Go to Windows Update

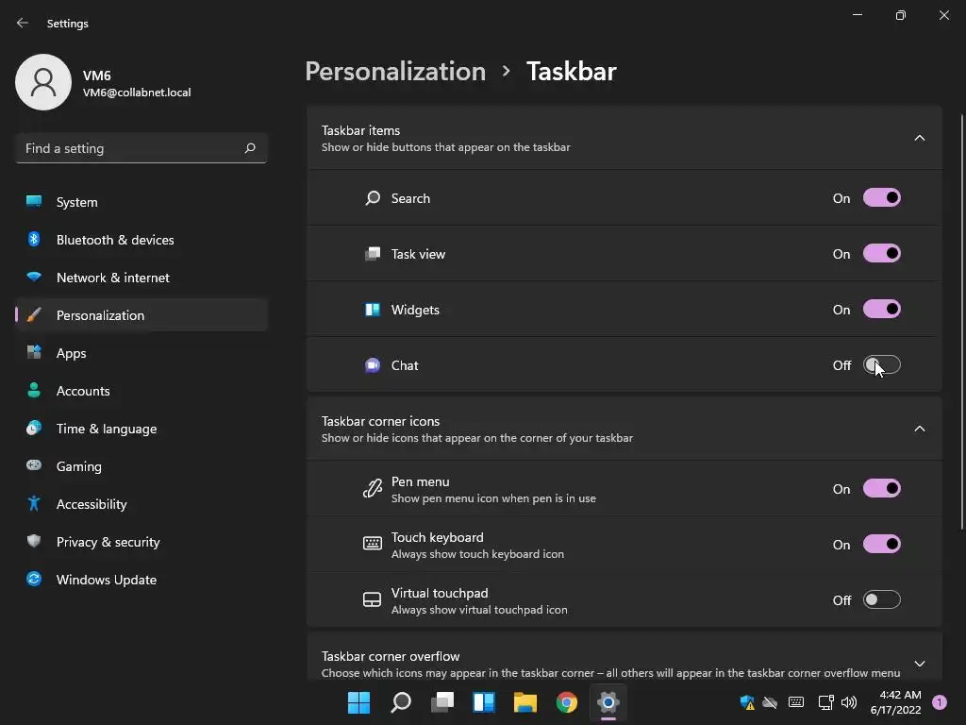coord(142,580)
